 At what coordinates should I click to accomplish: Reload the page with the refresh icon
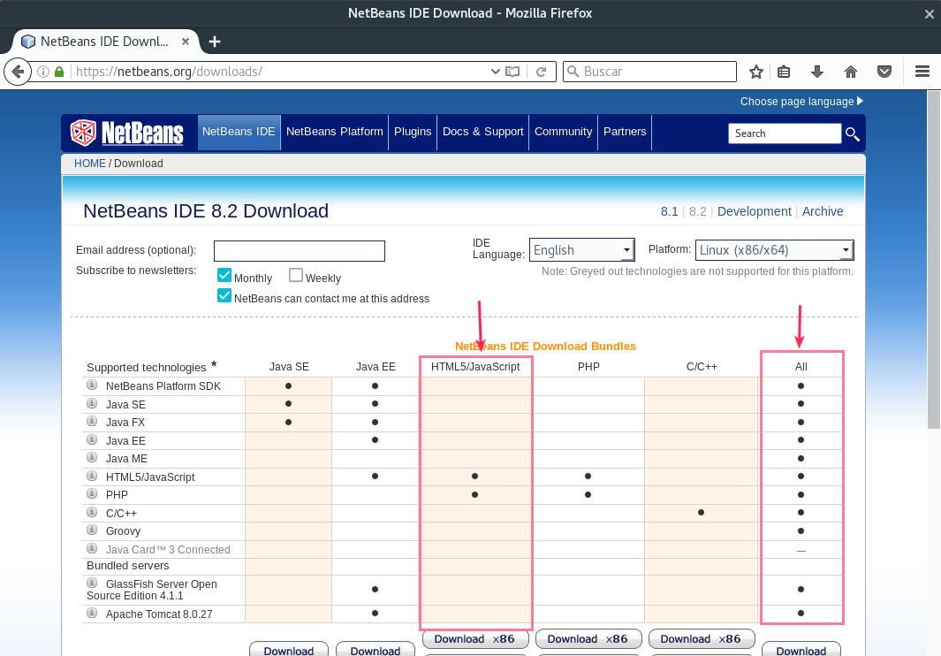click(542, 72)
